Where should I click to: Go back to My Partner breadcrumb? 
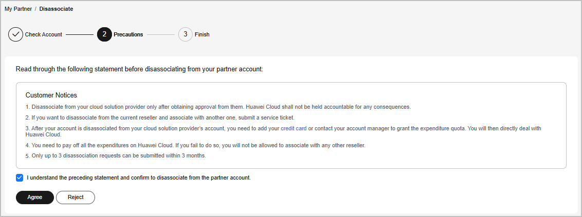tap(18, 9)
